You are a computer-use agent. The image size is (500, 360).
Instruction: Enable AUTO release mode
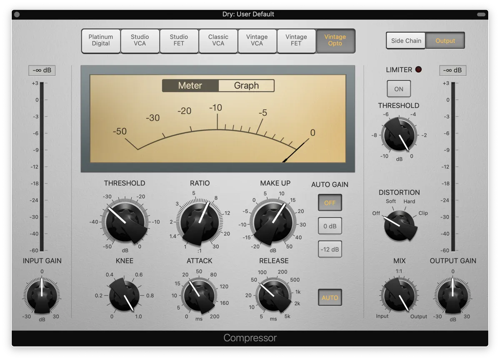[x=330, y=298]
